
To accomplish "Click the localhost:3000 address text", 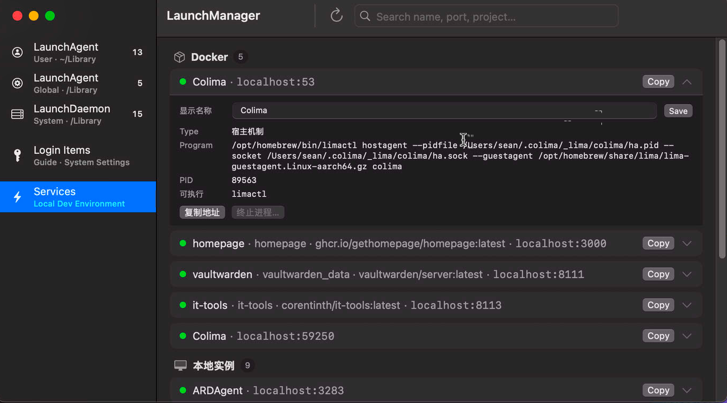I will click(x=561, y=244).
